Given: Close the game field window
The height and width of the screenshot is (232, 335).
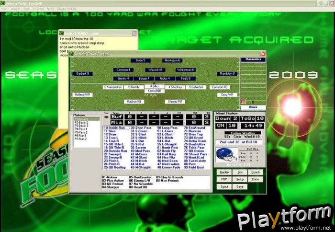Looking at the screenshot, I should point(263,54).
